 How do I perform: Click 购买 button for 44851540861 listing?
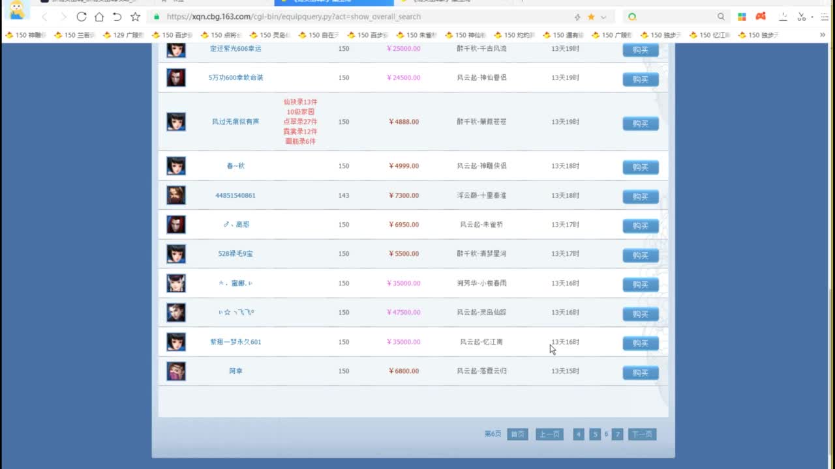click(640, 197)
